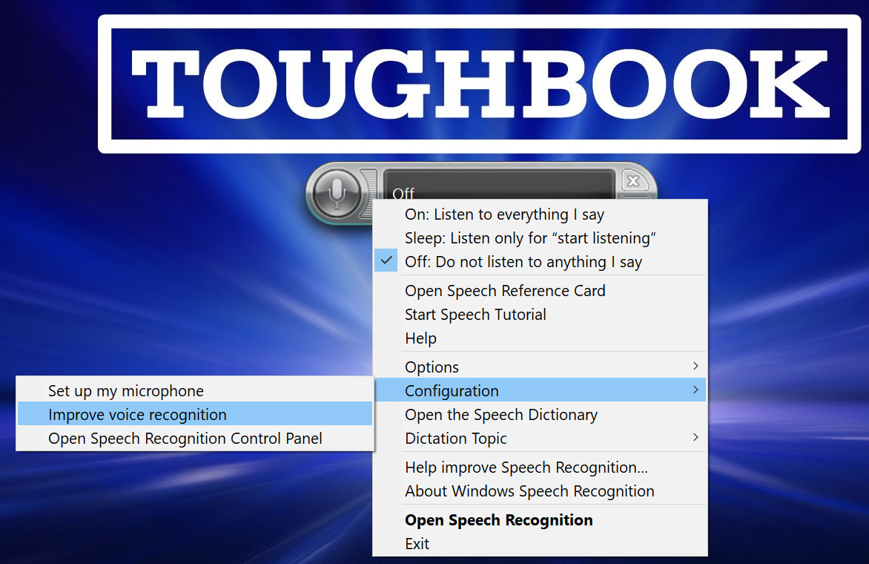869x564 pixels.
Task: Close the Speech Recognition bar
Action: coord(633,181)
